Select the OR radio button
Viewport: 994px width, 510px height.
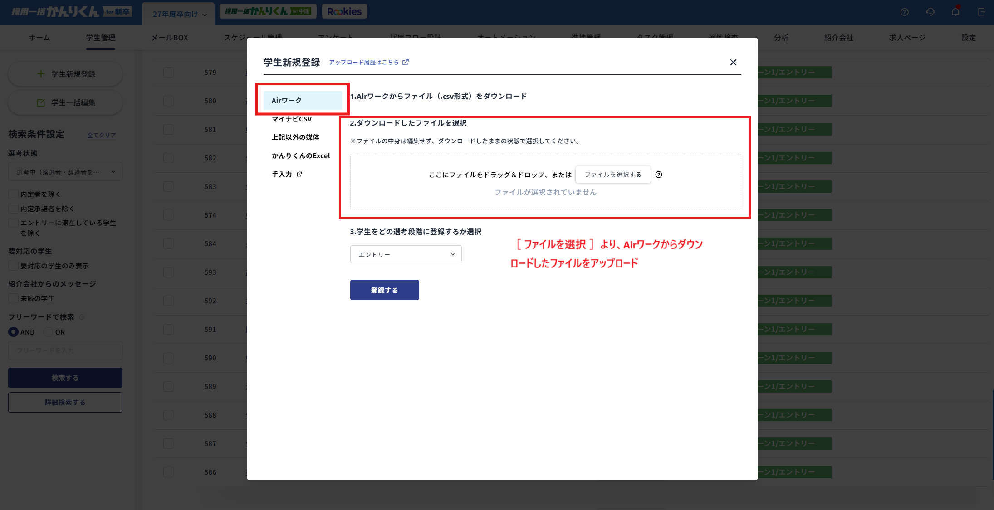49,332
